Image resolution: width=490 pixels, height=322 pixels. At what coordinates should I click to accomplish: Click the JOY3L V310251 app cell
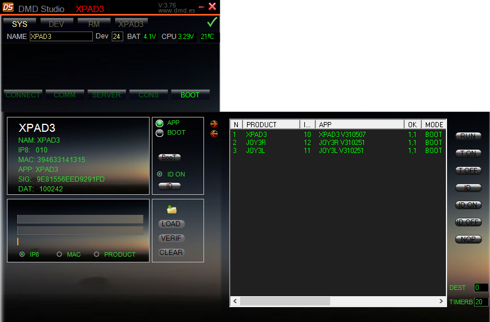(341, 151)
